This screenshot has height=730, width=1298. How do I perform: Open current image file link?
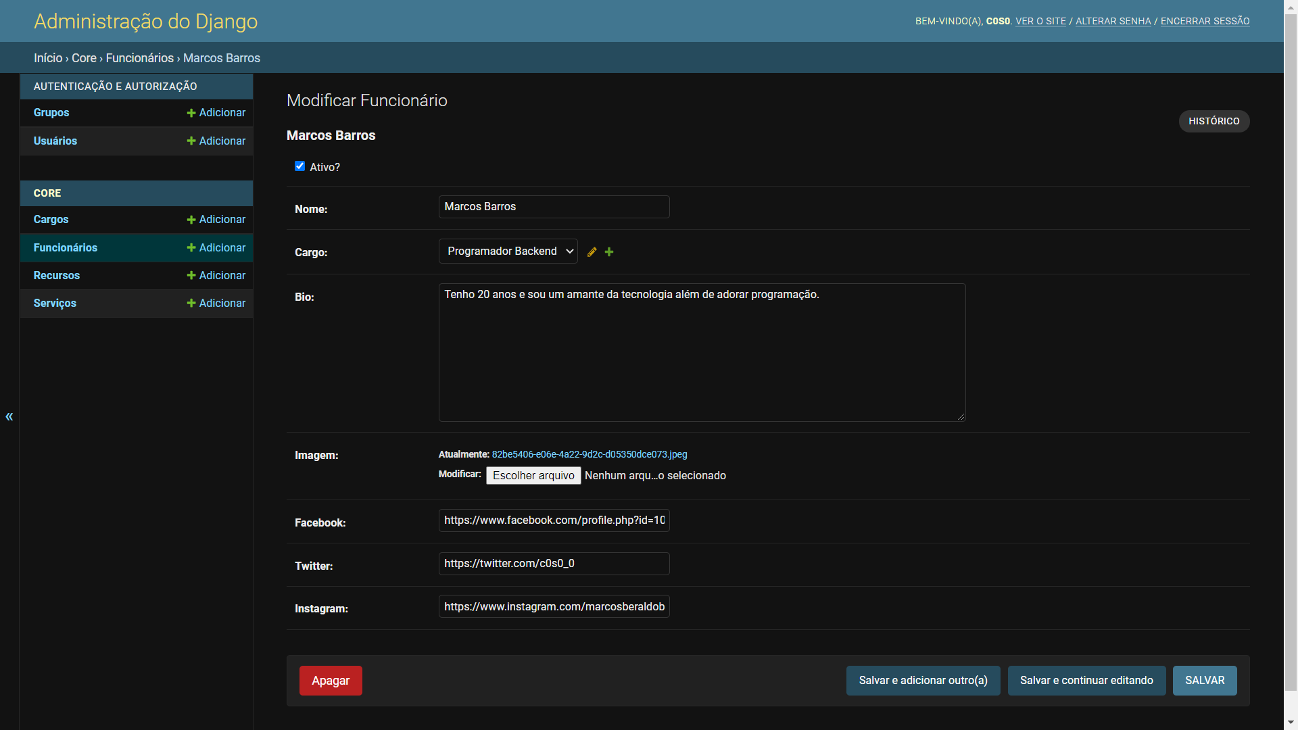(x=590, y=455)
